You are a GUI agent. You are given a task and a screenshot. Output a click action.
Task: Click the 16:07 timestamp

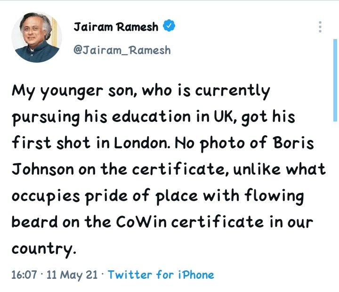click(x=23, y=275)
